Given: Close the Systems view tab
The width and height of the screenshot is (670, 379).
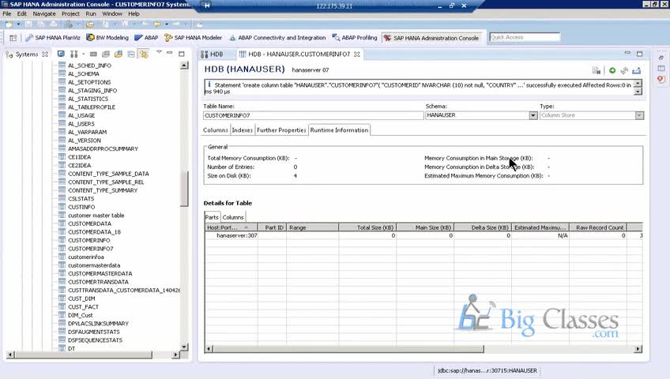Looking at the screenshot, I should pos(45,54).
